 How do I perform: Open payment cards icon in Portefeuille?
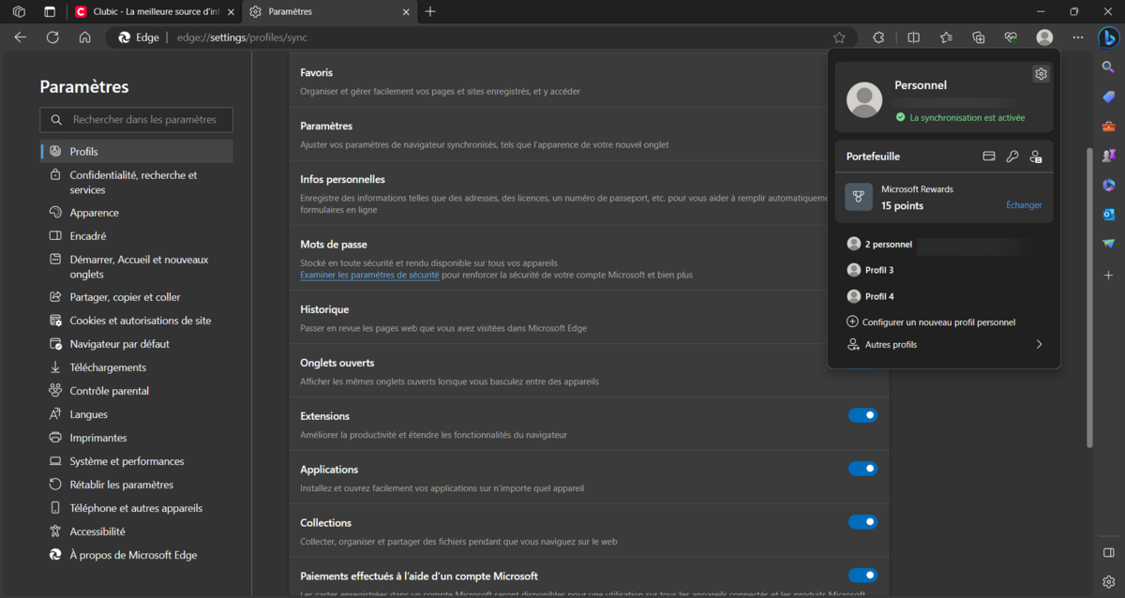tap(988, 157)
